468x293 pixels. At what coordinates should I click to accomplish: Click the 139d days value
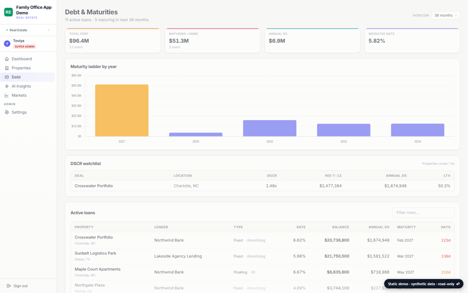446,256
